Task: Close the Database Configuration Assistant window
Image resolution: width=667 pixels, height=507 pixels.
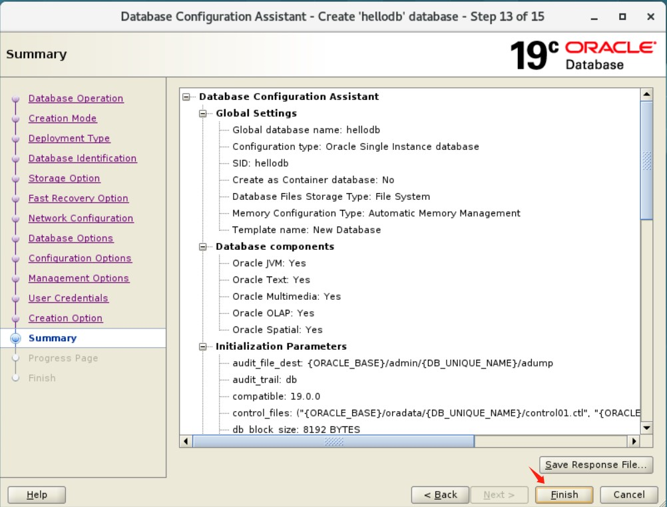Action: tap(650, 17)
